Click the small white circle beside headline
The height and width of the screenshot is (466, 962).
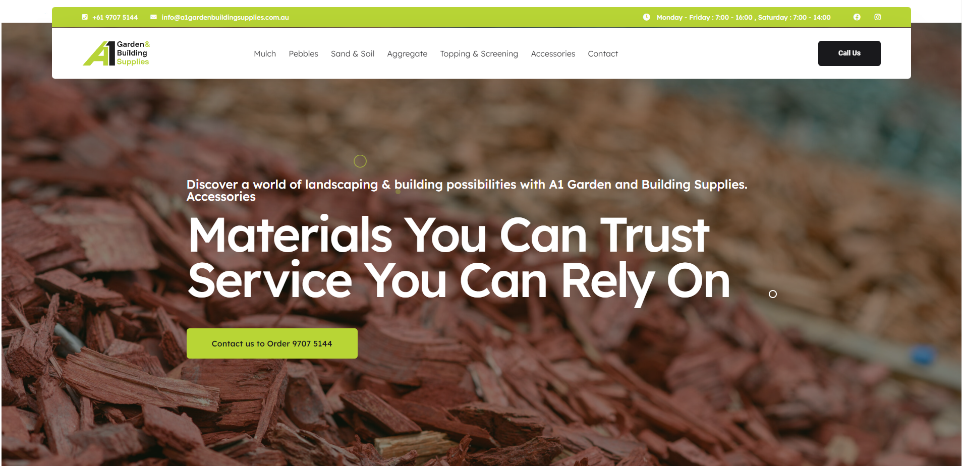pos(772,294)
